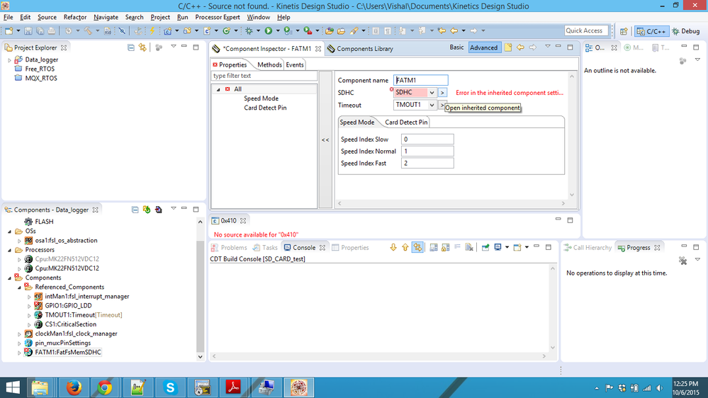Switch to the Problems tab
The width and height of the screenshot is (708, 398).
tap(229, 247)
